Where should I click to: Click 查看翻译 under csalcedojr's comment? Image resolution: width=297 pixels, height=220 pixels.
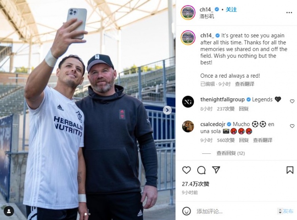tap(263, 140)
